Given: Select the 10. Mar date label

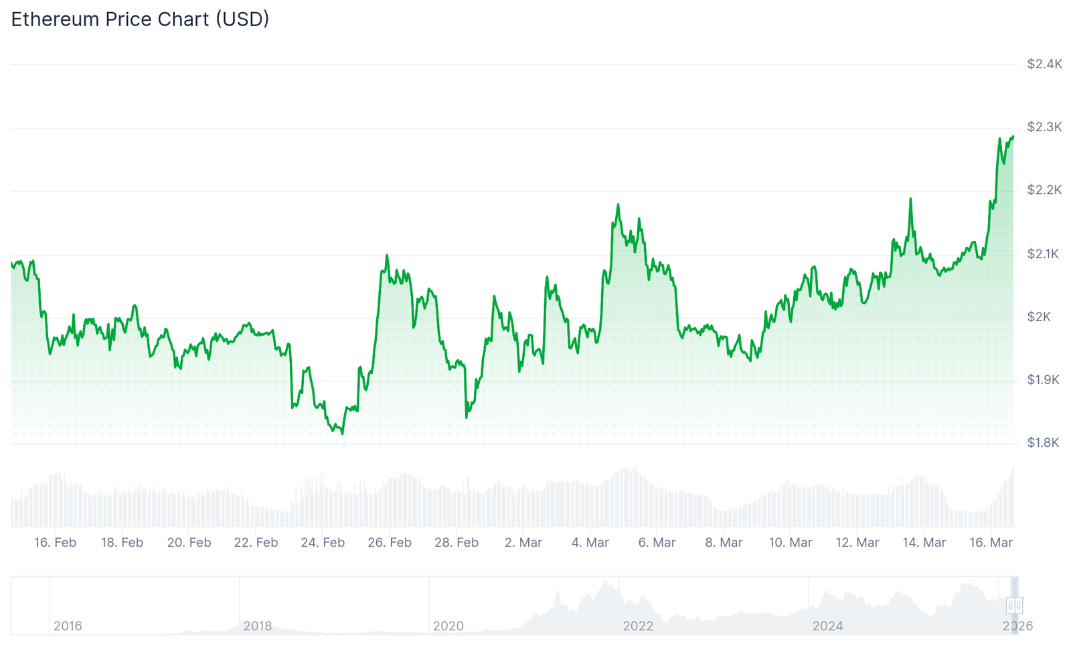Looking at the screenshot, I should [x=790, y=543].
